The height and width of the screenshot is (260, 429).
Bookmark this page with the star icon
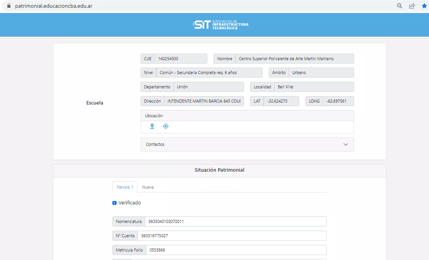(424, 6)
